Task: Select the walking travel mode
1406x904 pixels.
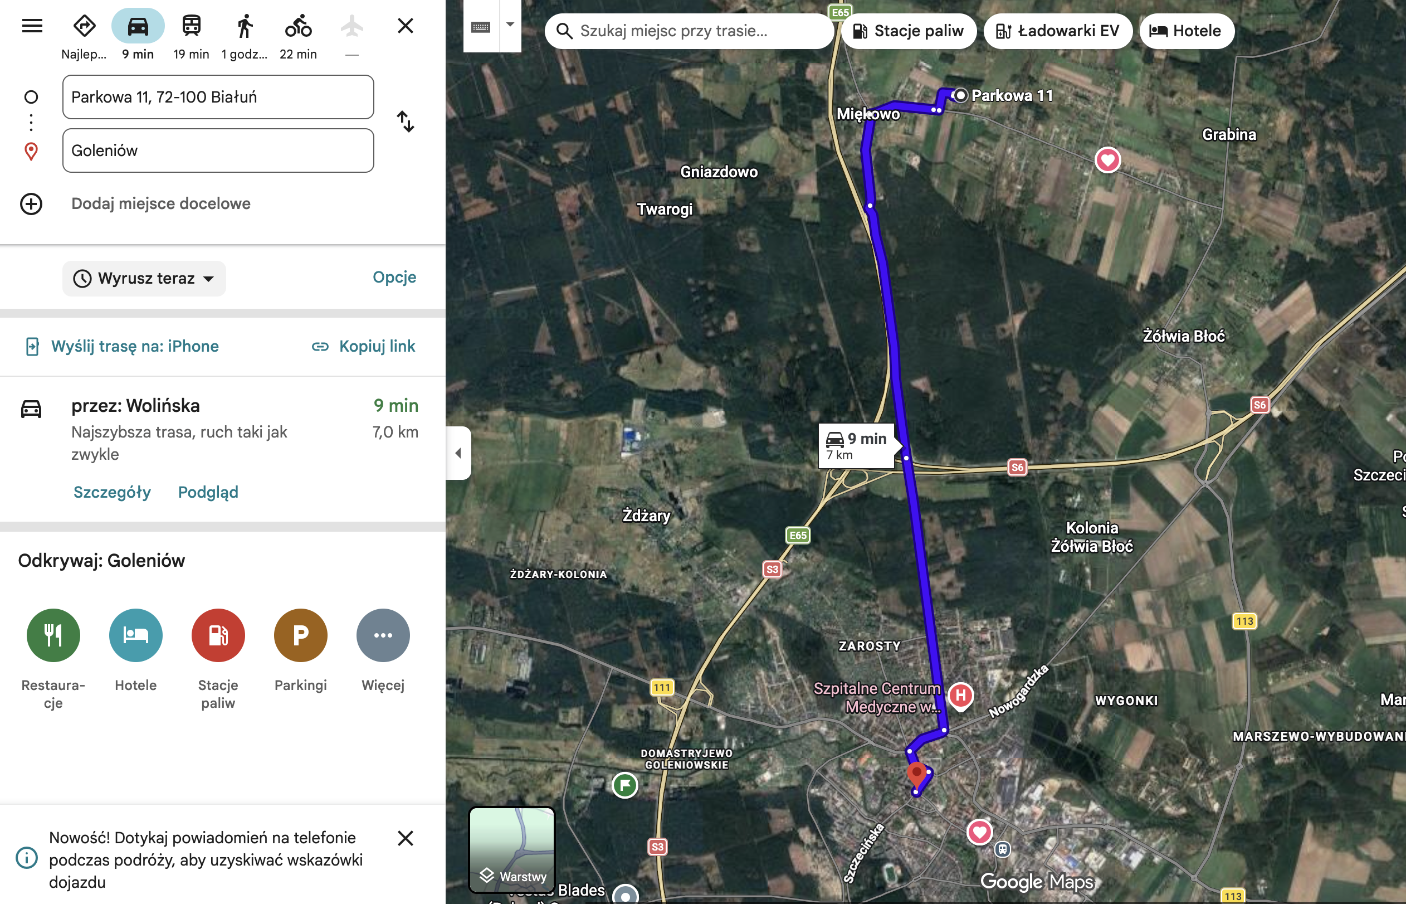Action: pyautogui.click(x=245, y=26)
